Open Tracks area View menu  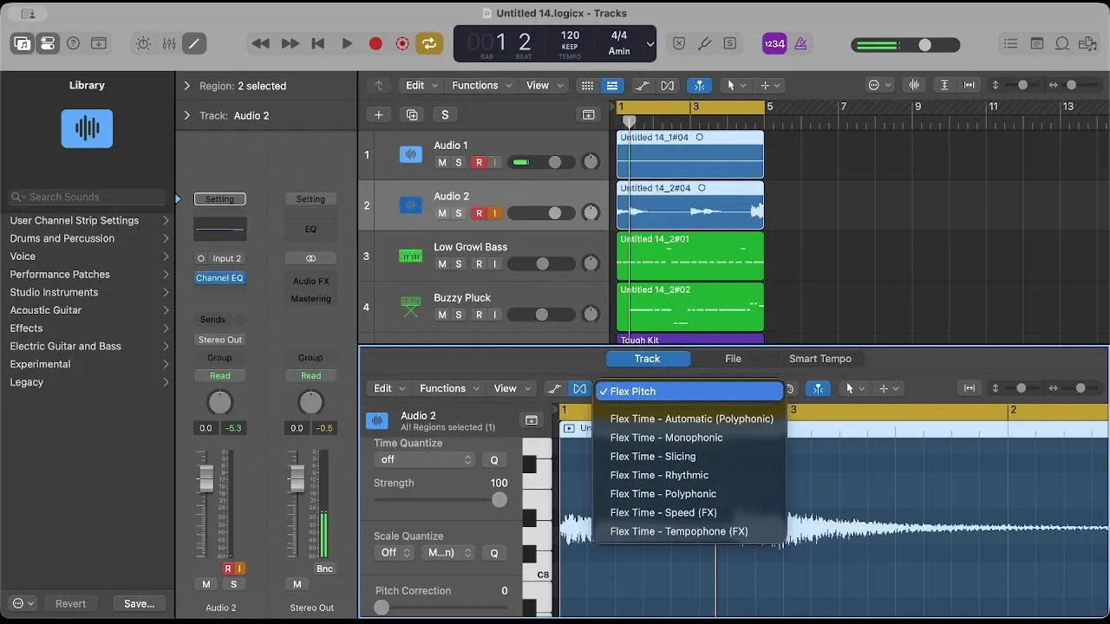pos(544,85)
